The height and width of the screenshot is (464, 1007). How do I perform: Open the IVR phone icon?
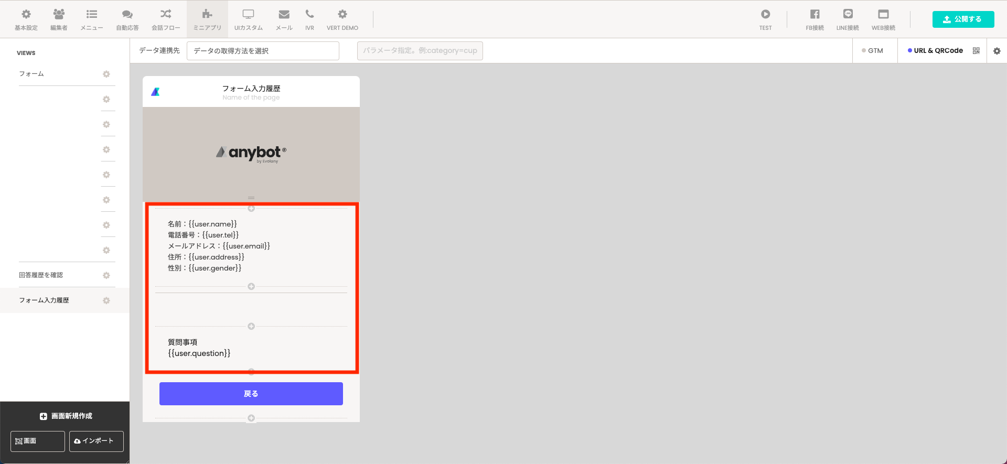tap(309, 14)
